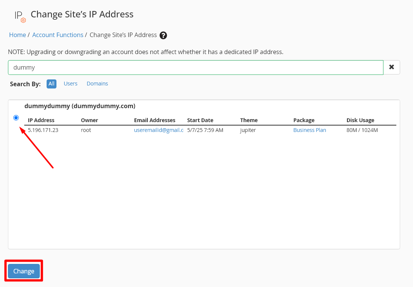Click the dummydummy (dummydummy.com) account heading
Screen dimensions: 413x287
(80, 106)
